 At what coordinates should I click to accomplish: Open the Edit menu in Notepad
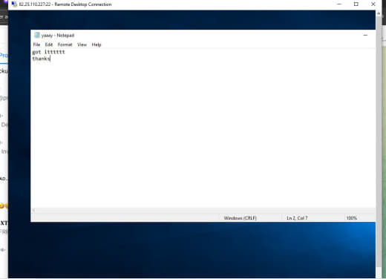point(49,45)
